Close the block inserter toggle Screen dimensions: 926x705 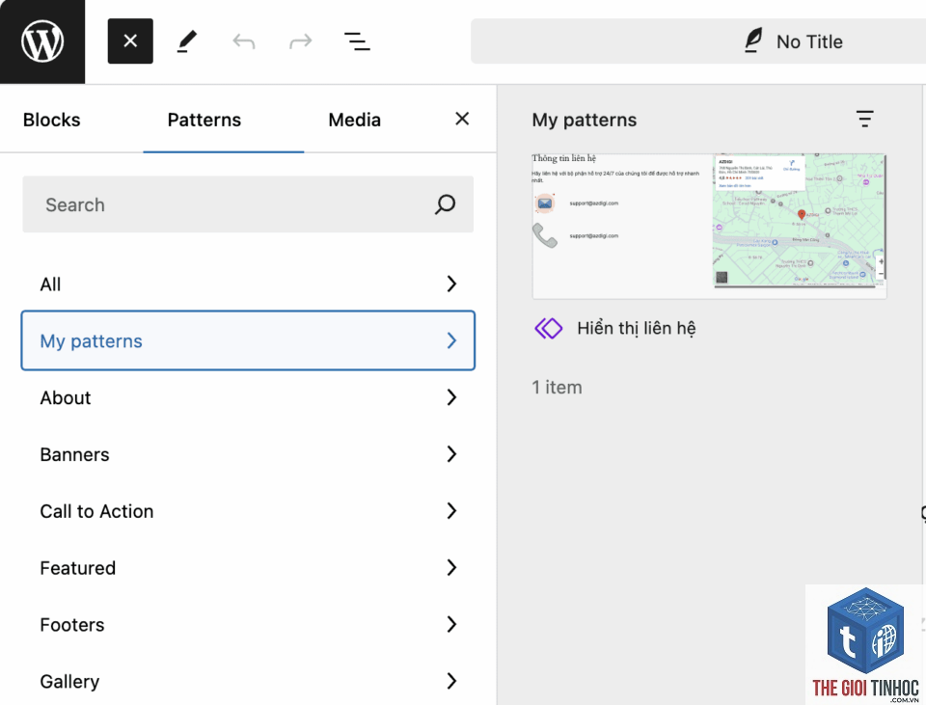click(x=130, y=41)
